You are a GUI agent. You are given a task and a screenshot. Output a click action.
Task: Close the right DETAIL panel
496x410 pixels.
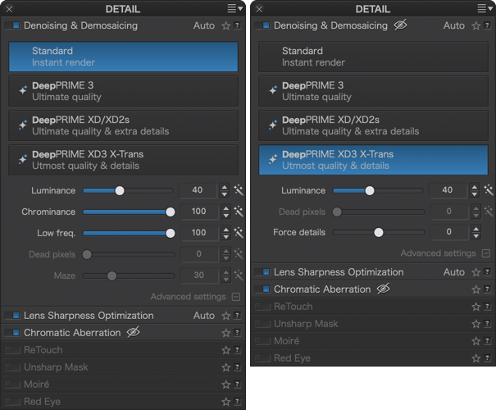pyautogui.click(x=259, y=9)
